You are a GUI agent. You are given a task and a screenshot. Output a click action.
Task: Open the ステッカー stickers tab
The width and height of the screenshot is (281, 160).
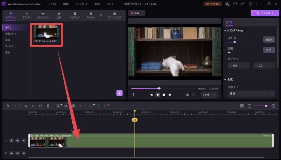[x=91, y=16]
